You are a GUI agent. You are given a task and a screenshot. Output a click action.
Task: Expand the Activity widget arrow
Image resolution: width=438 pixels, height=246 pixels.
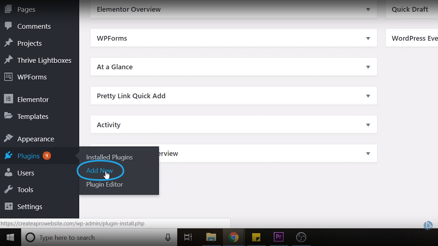click(x=368, y=125)
